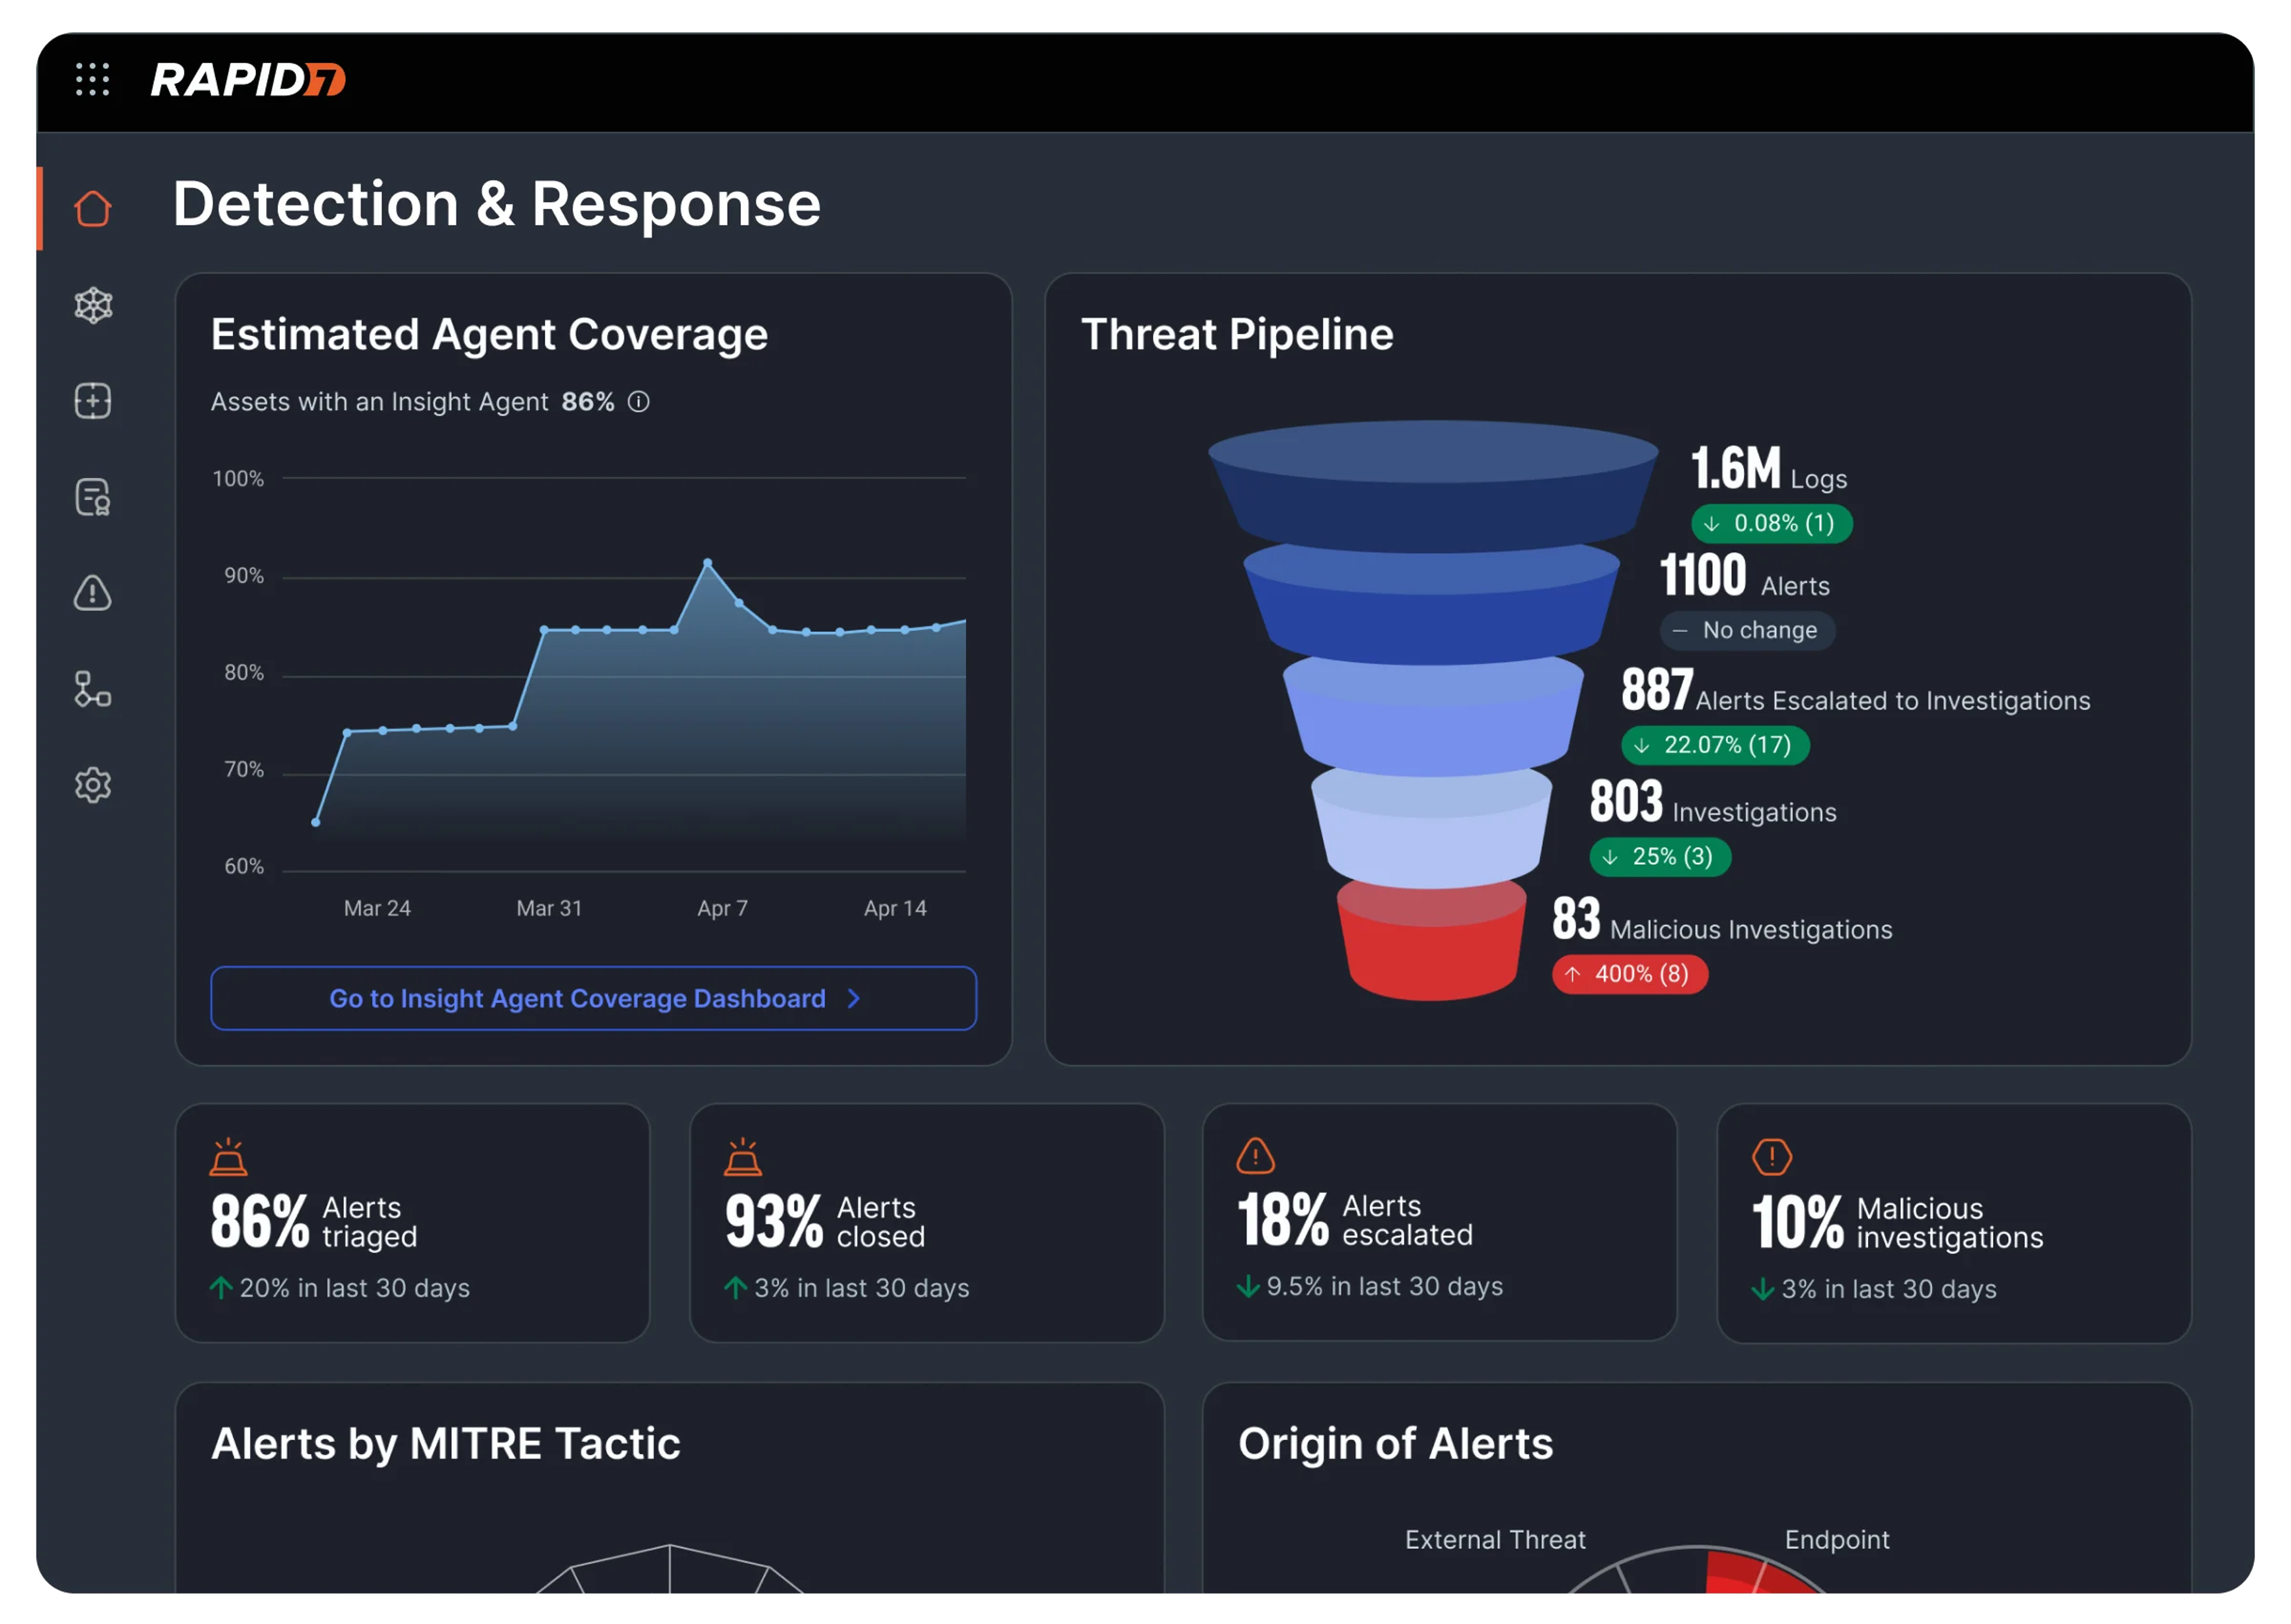Click the chart peak point above 90%
The width and height of the screenshot is (2291, 1624).
tap(708, 563)
